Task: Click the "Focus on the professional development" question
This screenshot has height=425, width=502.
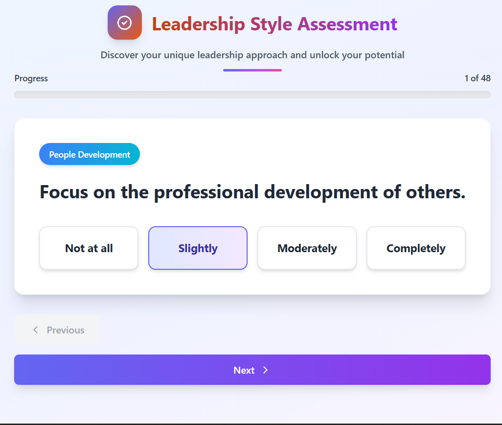Action: [252, 192]
